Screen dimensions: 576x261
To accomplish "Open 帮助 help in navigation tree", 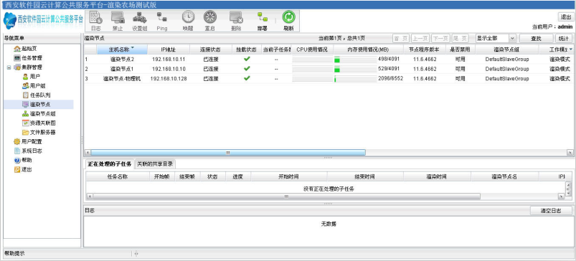I will point(23,161).
